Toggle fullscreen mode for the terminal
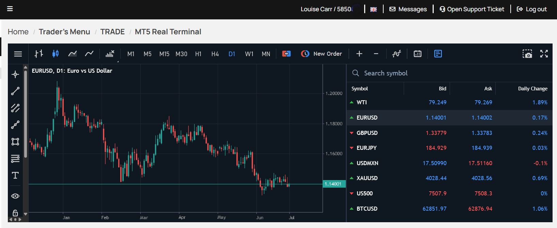This screenshot has height=228, width=557. (544, 54)
